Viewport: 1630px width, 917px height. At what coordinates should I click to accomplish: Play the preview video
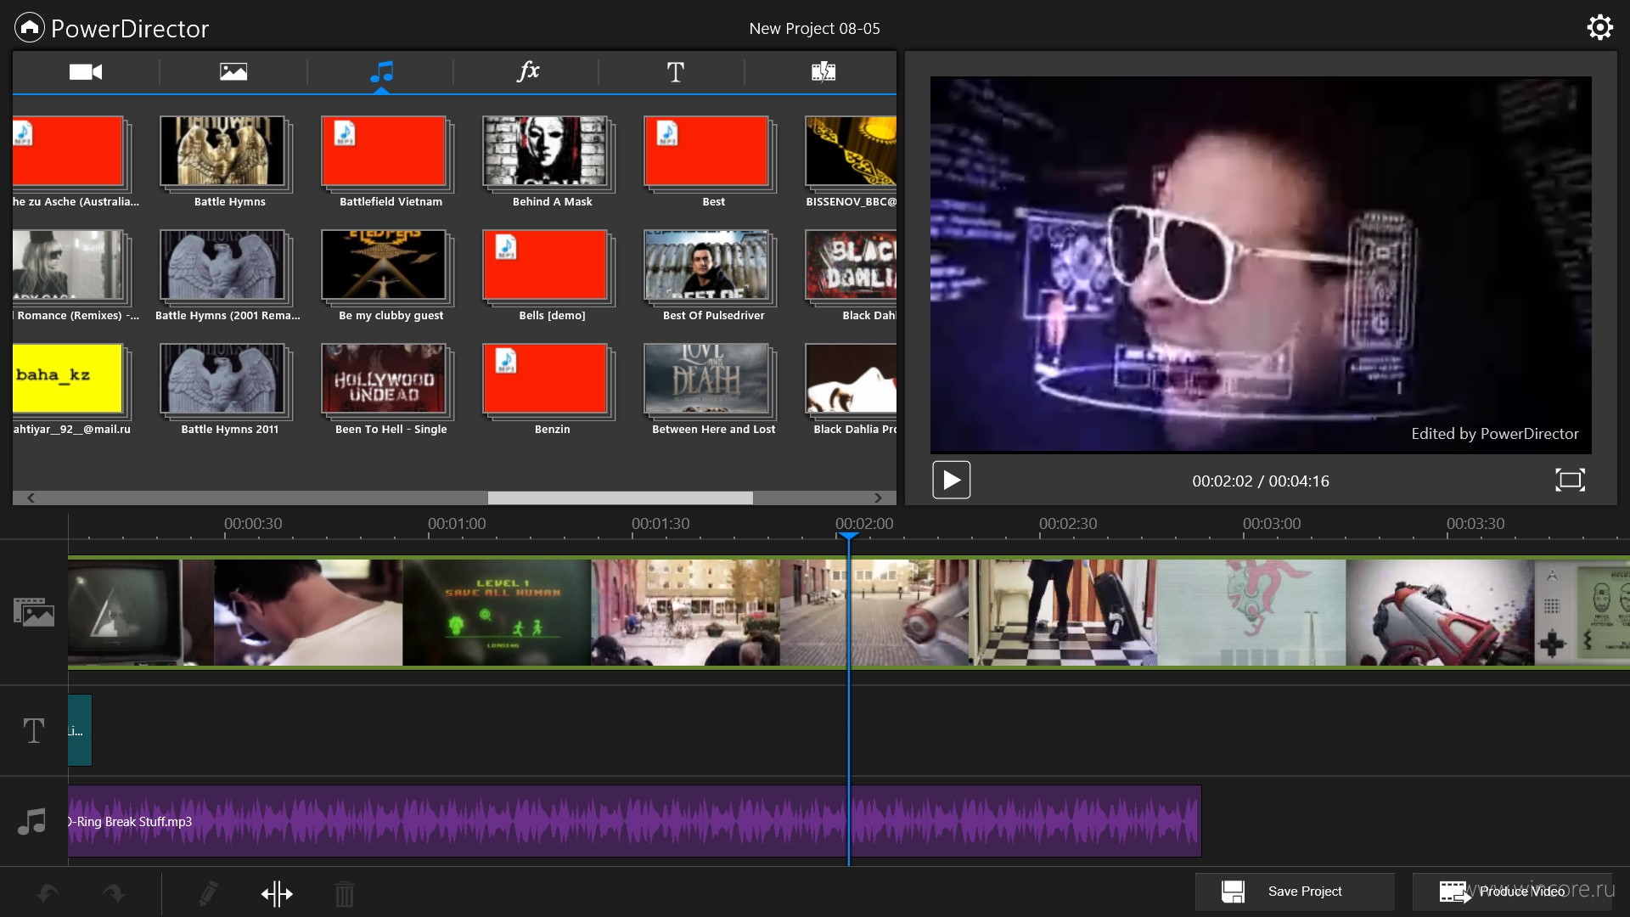point(951,481)
